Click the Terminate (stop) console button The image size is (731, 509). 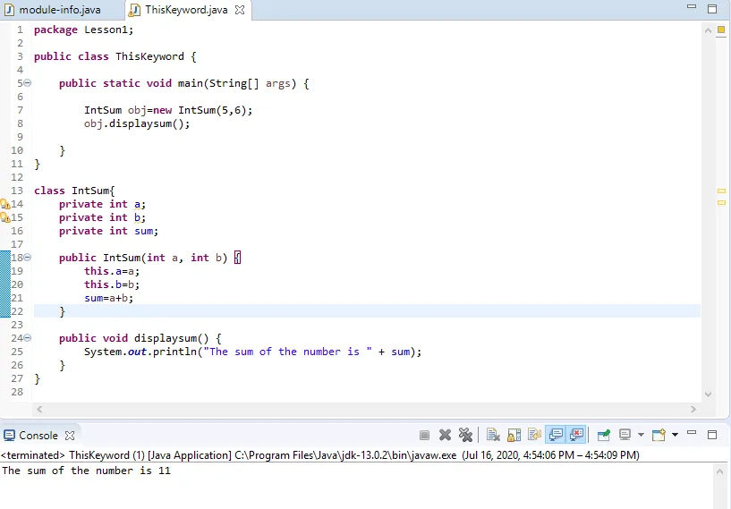pyautogui.click(x=424, y=436)
